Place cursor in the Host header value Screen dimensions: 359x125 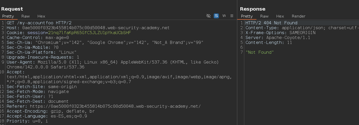96,28
